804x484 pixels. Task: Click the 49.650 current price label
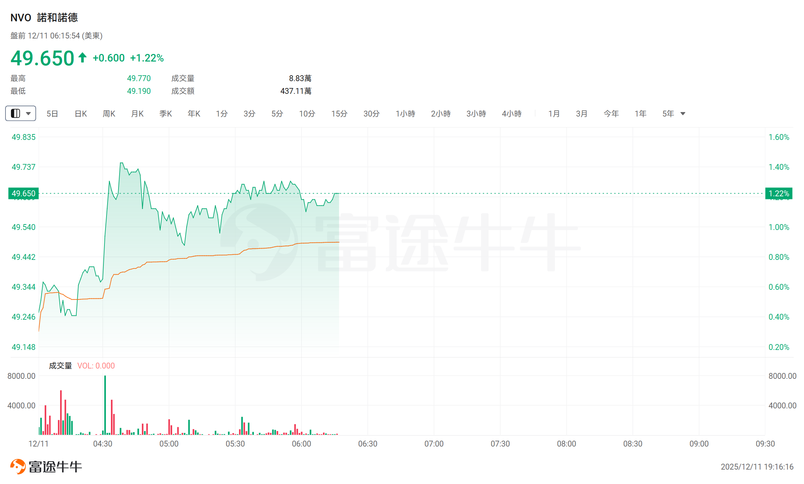(x=23, y=194)
